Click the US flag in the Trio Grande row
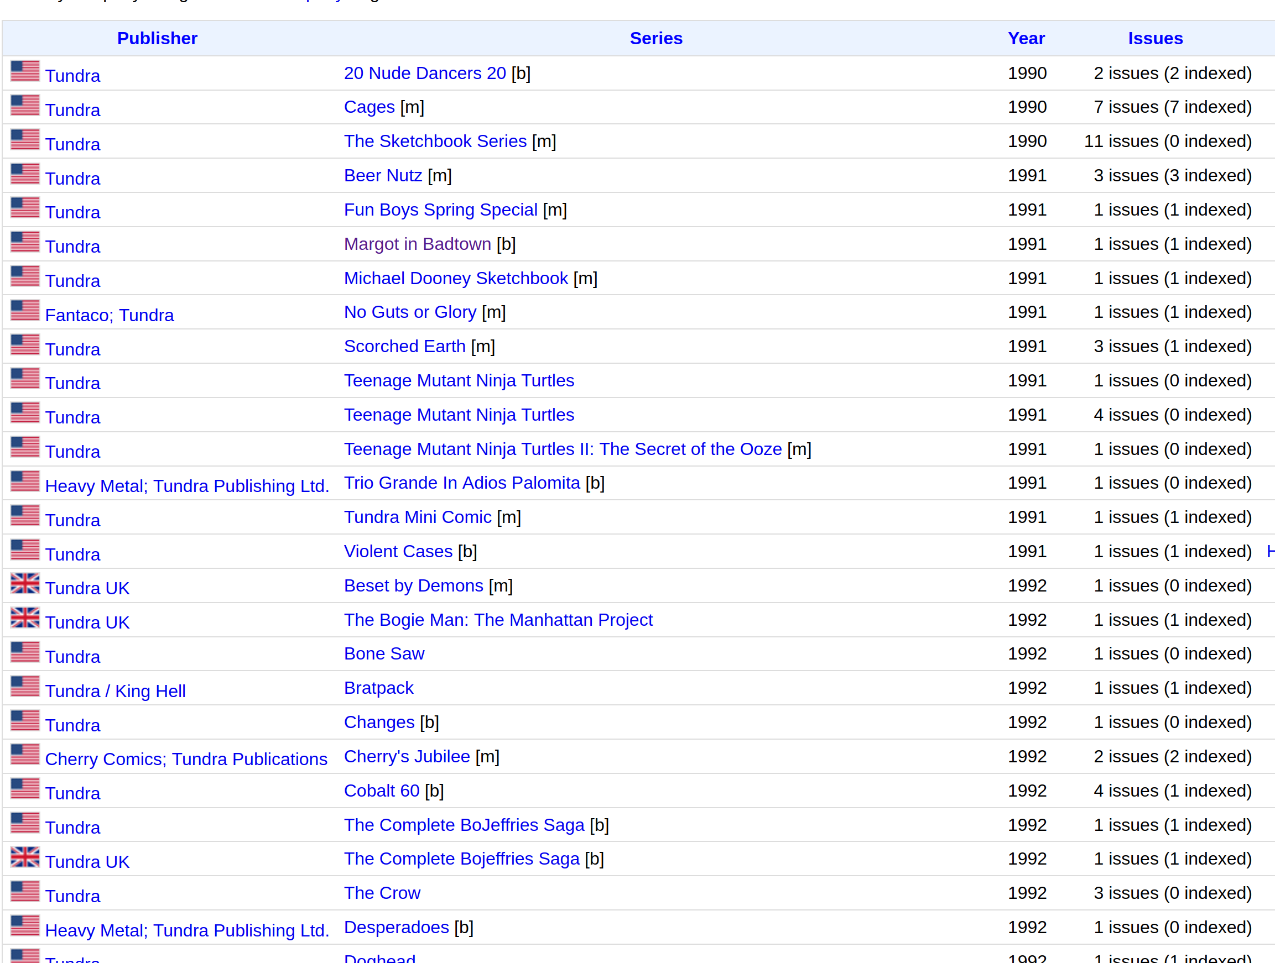Screen dimensions: 1275x963 coord(25,481)
